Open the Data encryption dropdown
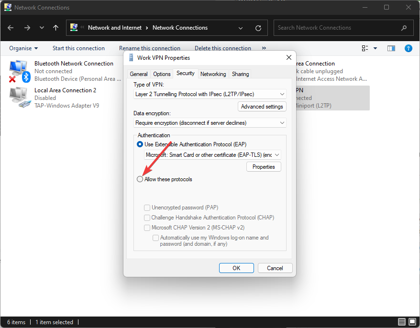 (210, 123)
